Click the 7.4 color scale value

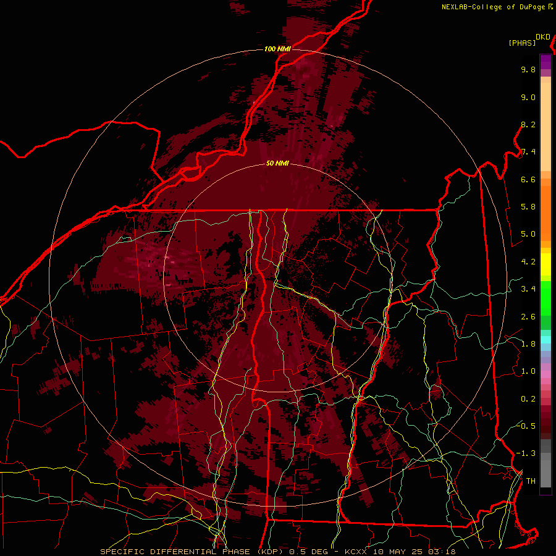(528, 152)
